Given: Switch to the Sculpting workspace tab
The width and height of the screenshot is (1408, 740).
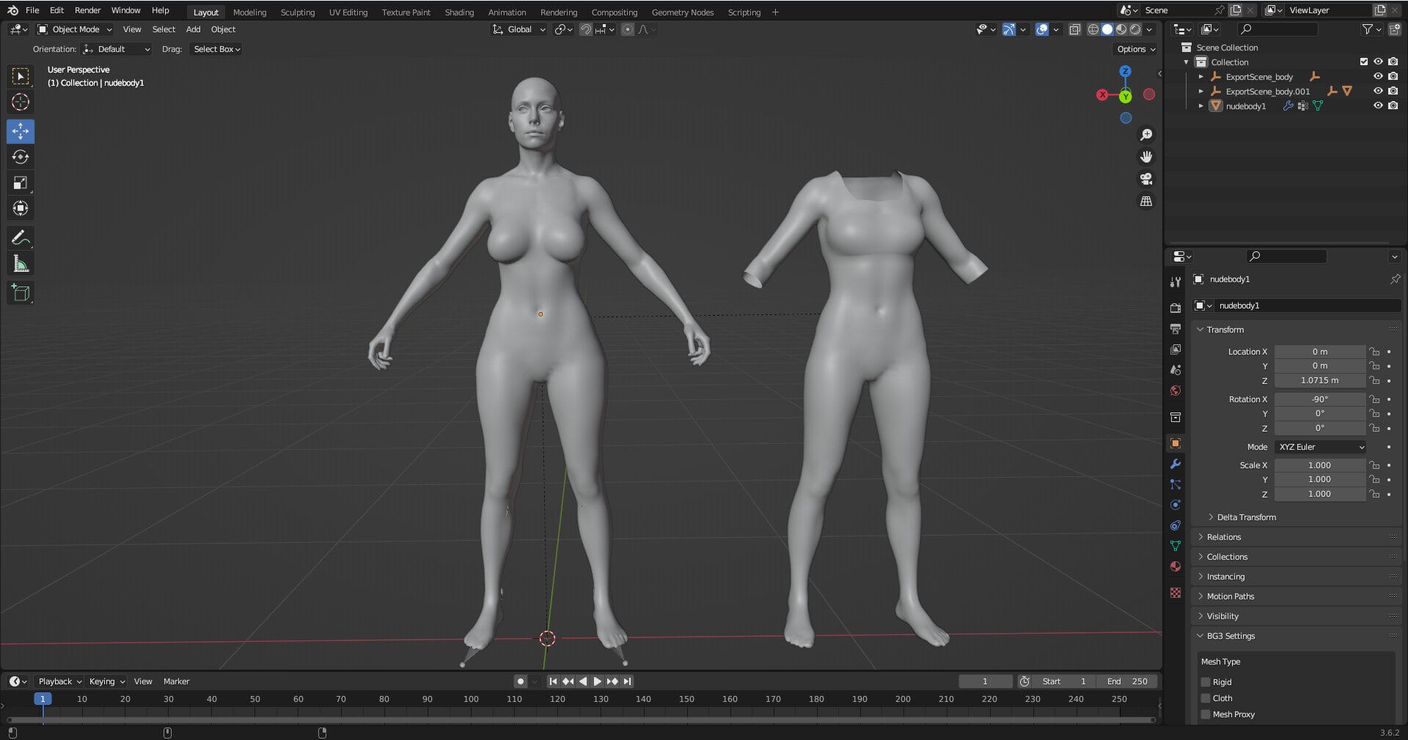Looking at the screenshot, I should tap(297, 12).
